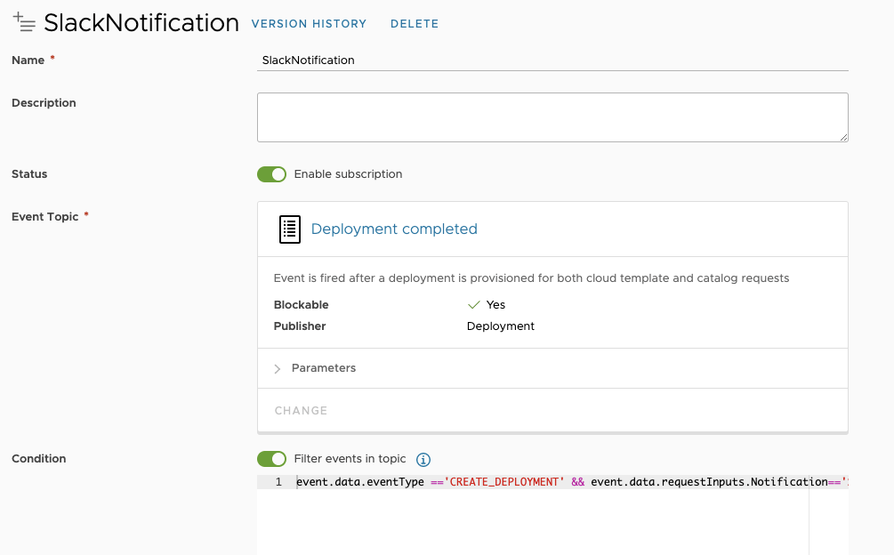
Task: Open the info tooltip for Filter events
Action: click(x=423, y=460)
